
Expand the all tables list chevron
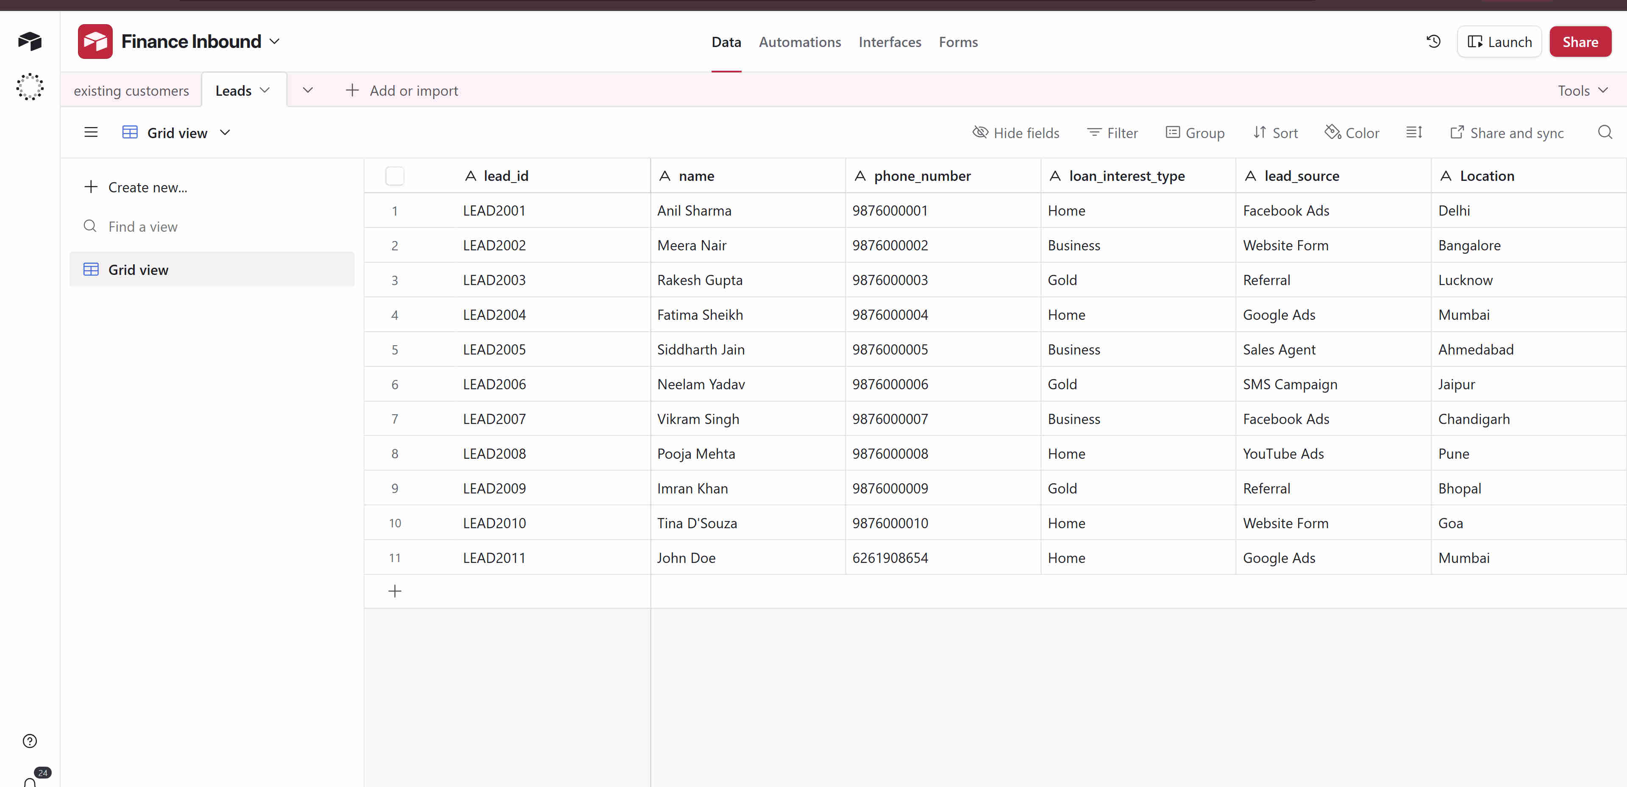[x=308, y=90]
